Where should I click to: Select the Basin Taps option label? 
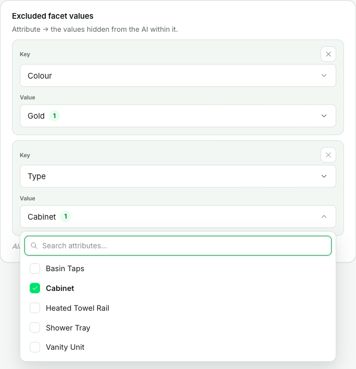65,269
